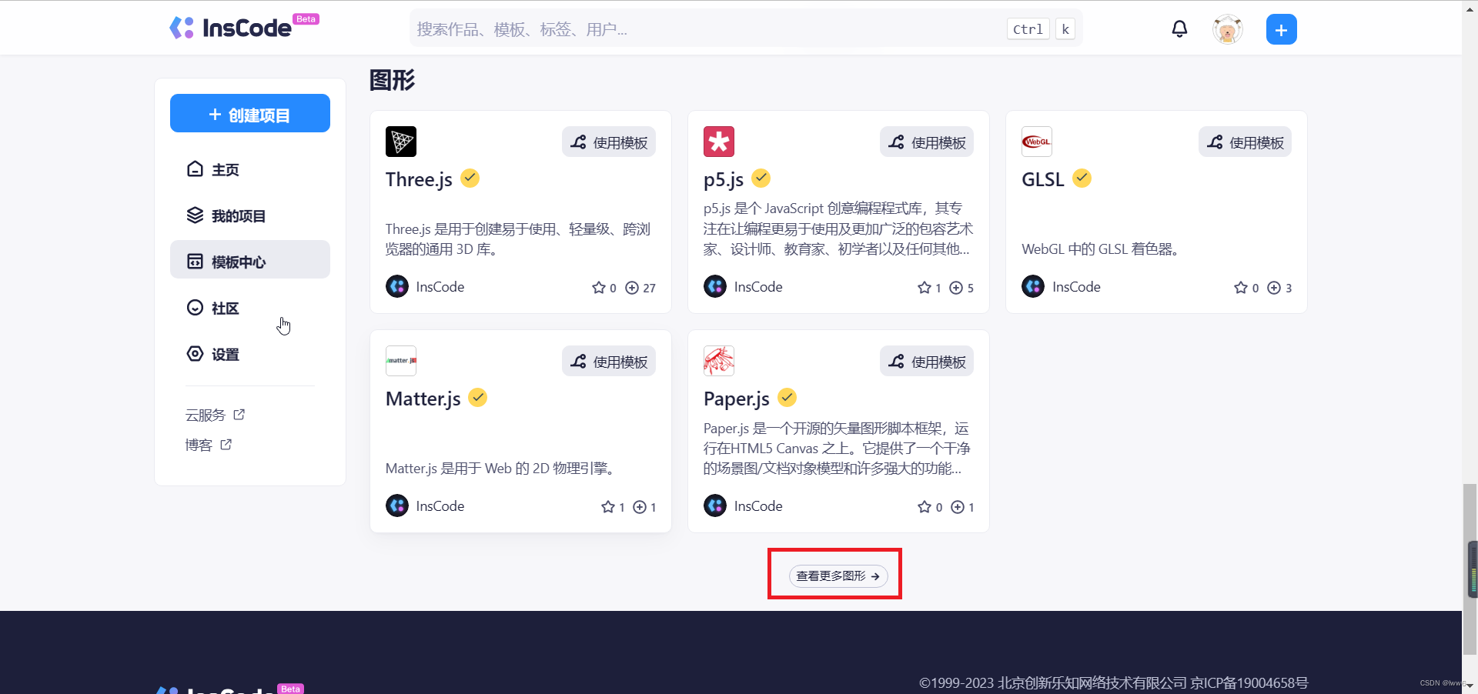Viewport: 1478px width, 694px height.
Task: Use the Paper.js template
Action: click(x=927, y=362)
